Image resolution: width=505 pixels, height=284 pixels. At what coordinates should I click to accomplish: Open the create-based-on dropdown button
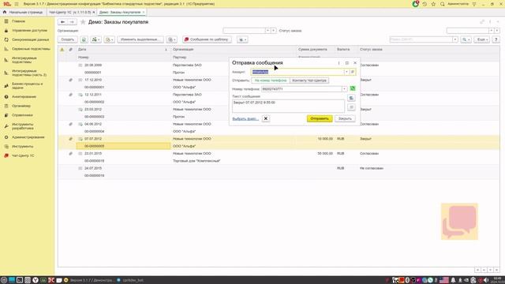point(95,39)
